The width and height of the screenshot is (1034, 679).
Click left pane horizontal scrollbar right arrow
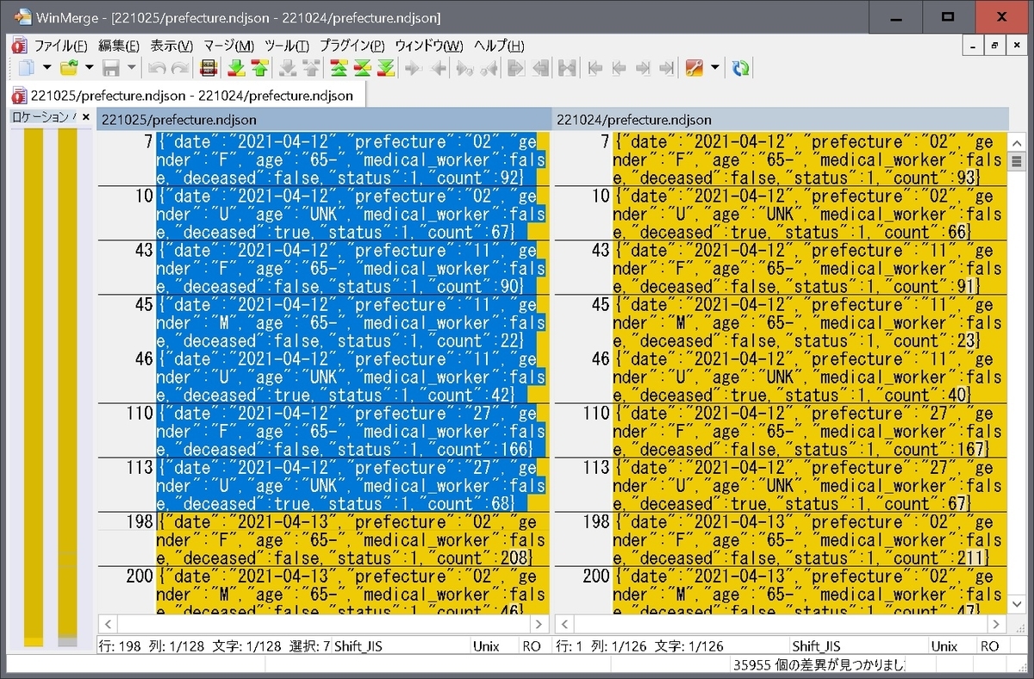coord(539,624)
